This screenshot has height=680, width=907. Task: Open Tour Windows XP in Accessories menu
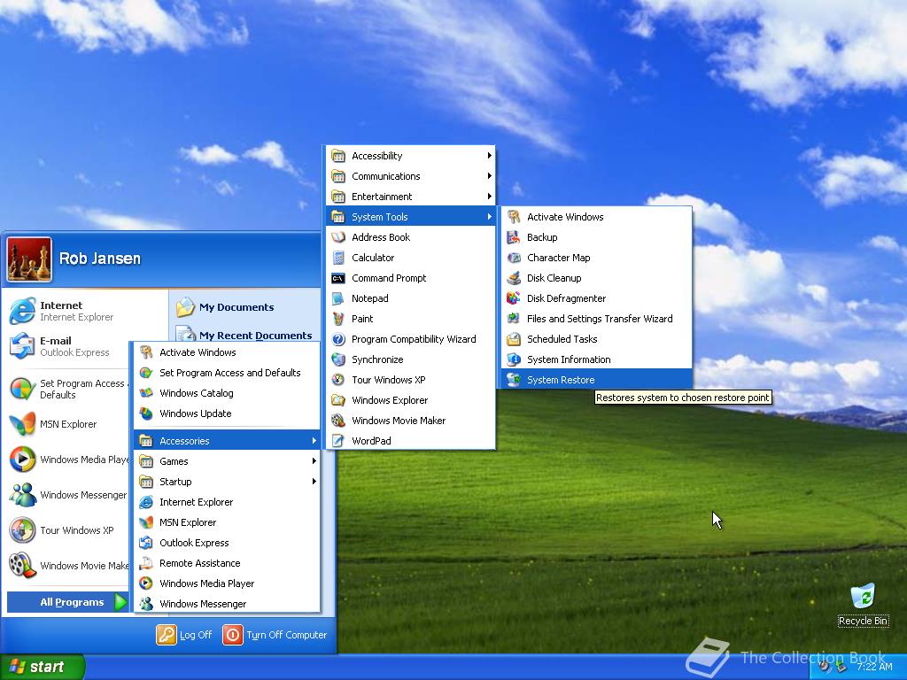pos(411,380)
